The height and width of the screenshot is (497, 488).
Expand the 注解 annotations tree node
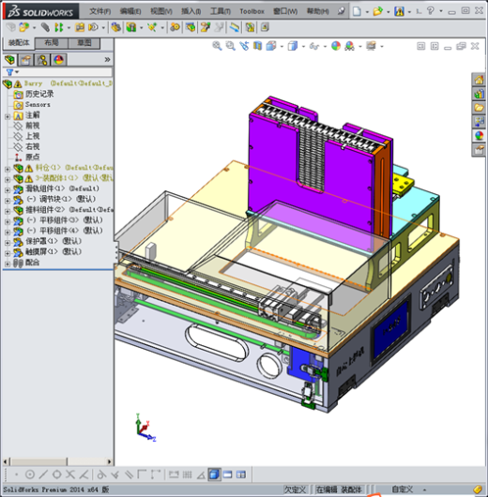click(x=8, y=116)
